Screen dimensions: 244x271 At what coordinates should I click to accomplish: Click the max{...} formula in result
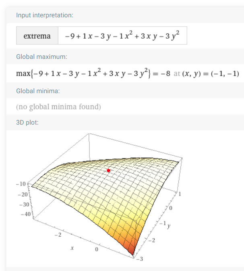[83, 73]
